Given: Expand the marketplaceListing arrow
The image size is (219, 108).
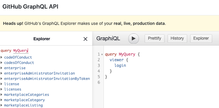Looking at the screenshot, I should (x=1, y=105).
